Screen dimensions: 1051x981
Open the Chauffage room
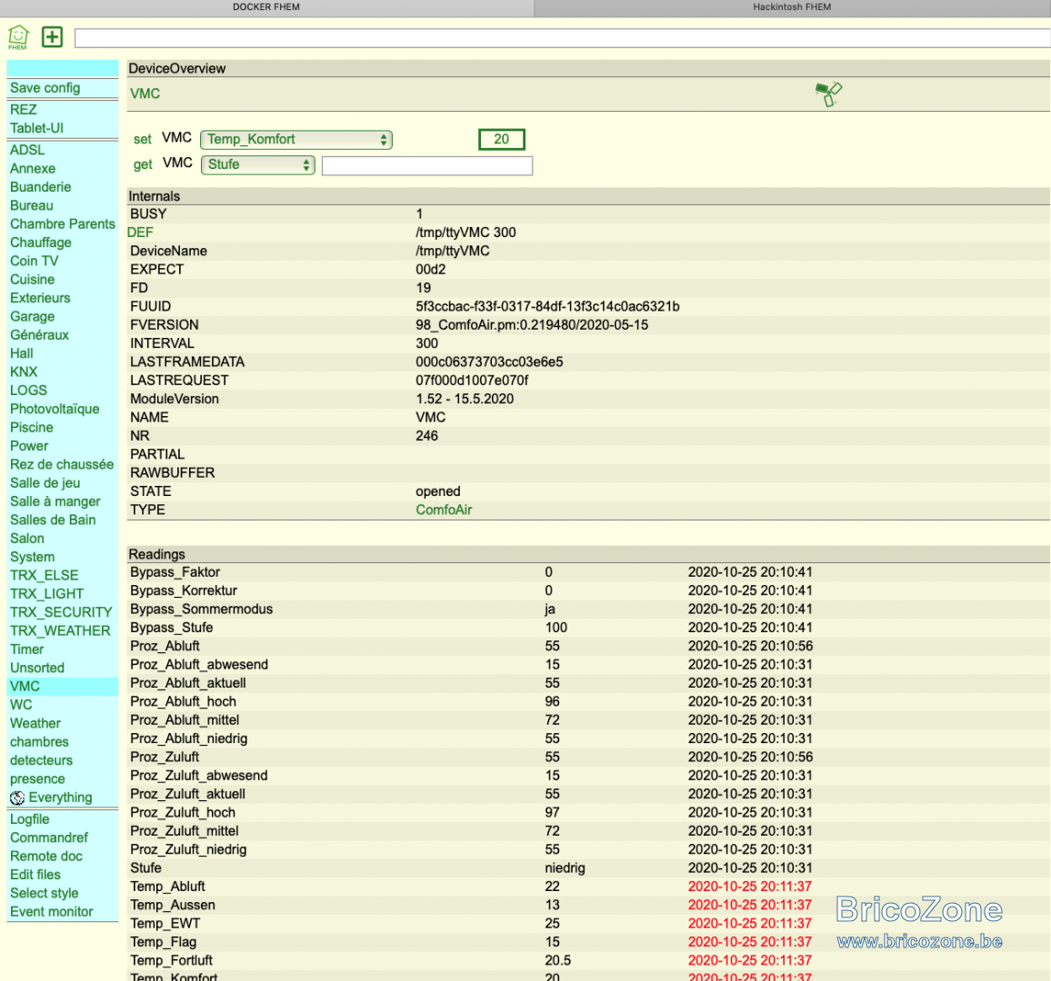(x=41, y=243)
